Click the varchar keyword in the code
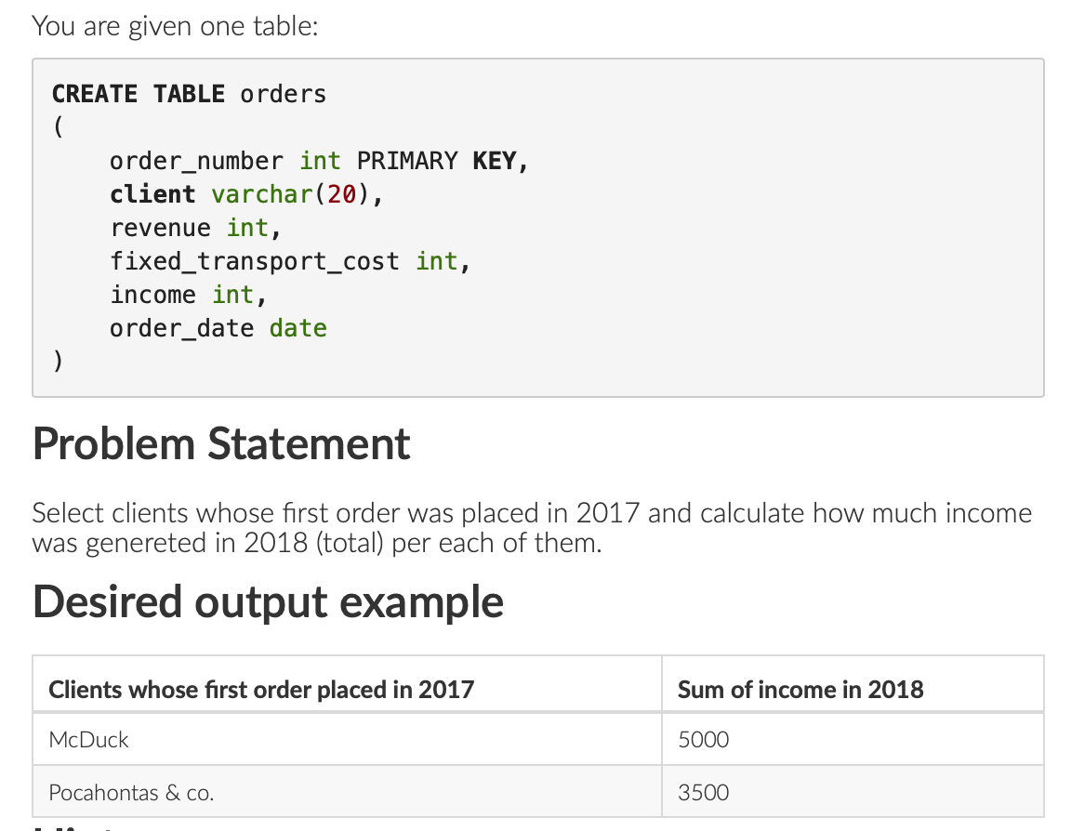 pyautogui.click(x=261, y=193)
